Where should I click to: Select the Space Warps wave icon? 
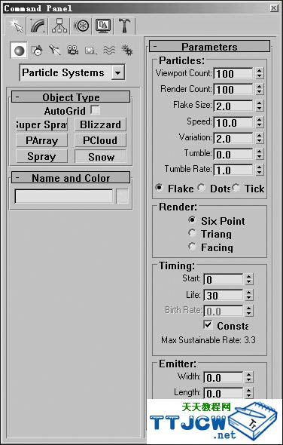[109, 51]
